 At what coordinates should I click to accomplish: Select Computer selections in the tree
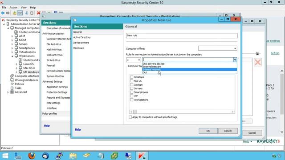click(27, 76)
